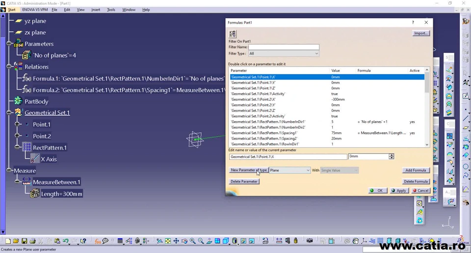Collapse the Relations tree node
Viewport: 471px width, 253px height.
[x=9, y=67]
